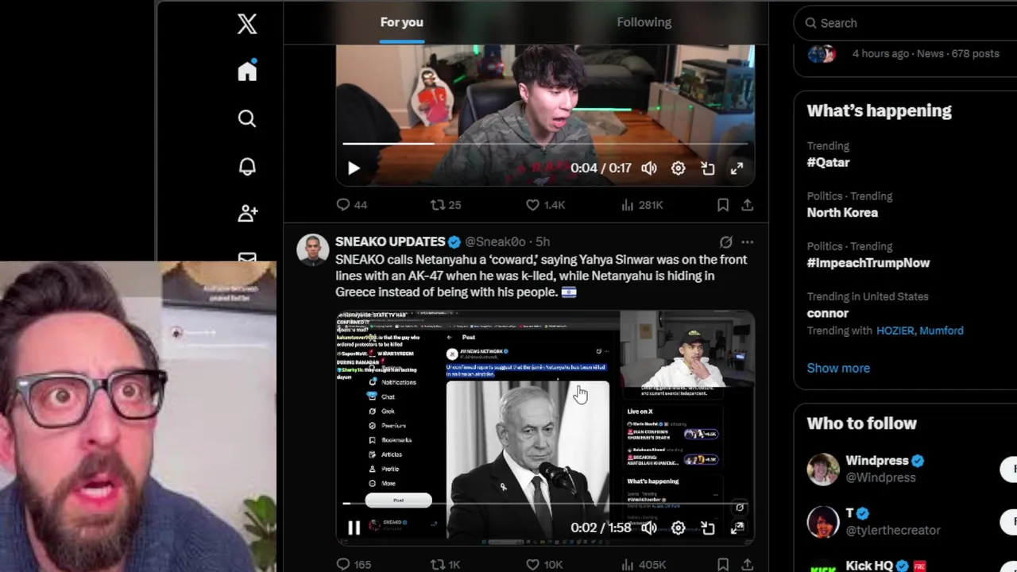This screenshot has width=1017, height=572.
Task: Bookmark the top video post
Action: [x=723, y=205]
